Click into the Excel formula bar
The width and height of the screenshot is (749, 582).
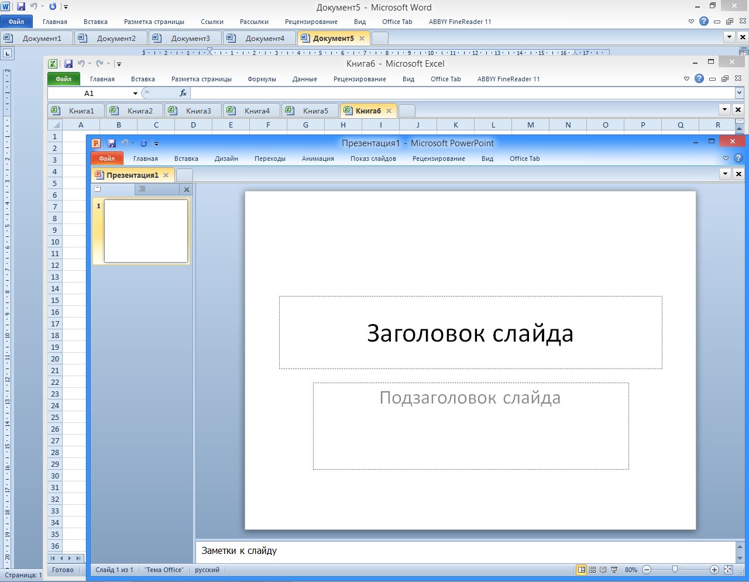pyautogui.click(x=462, y=93)
